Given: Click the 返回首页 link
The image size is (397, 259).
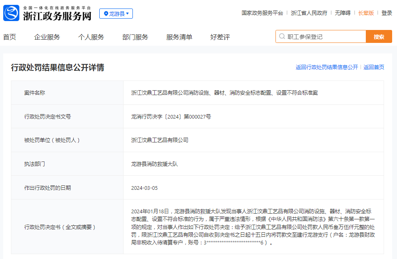Looking at the screenshot, I should 374,67.
